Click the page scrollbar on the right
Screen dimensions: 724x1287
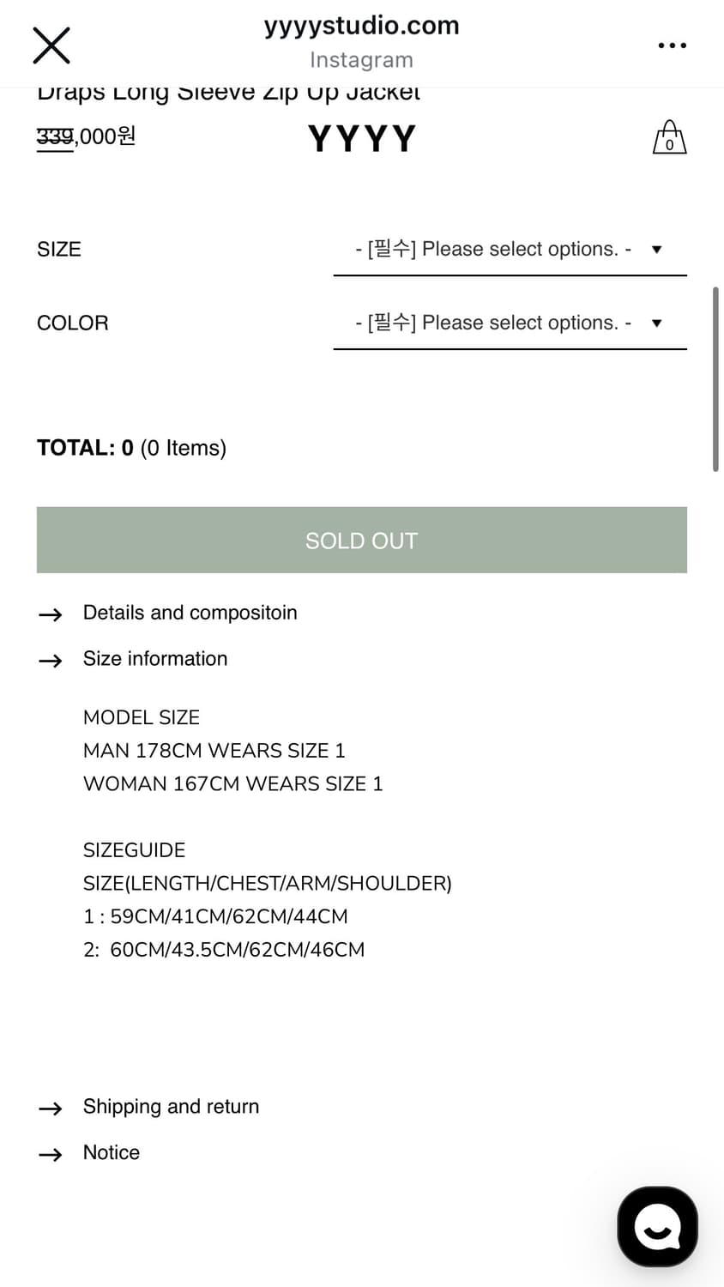[x=715, y=379]
